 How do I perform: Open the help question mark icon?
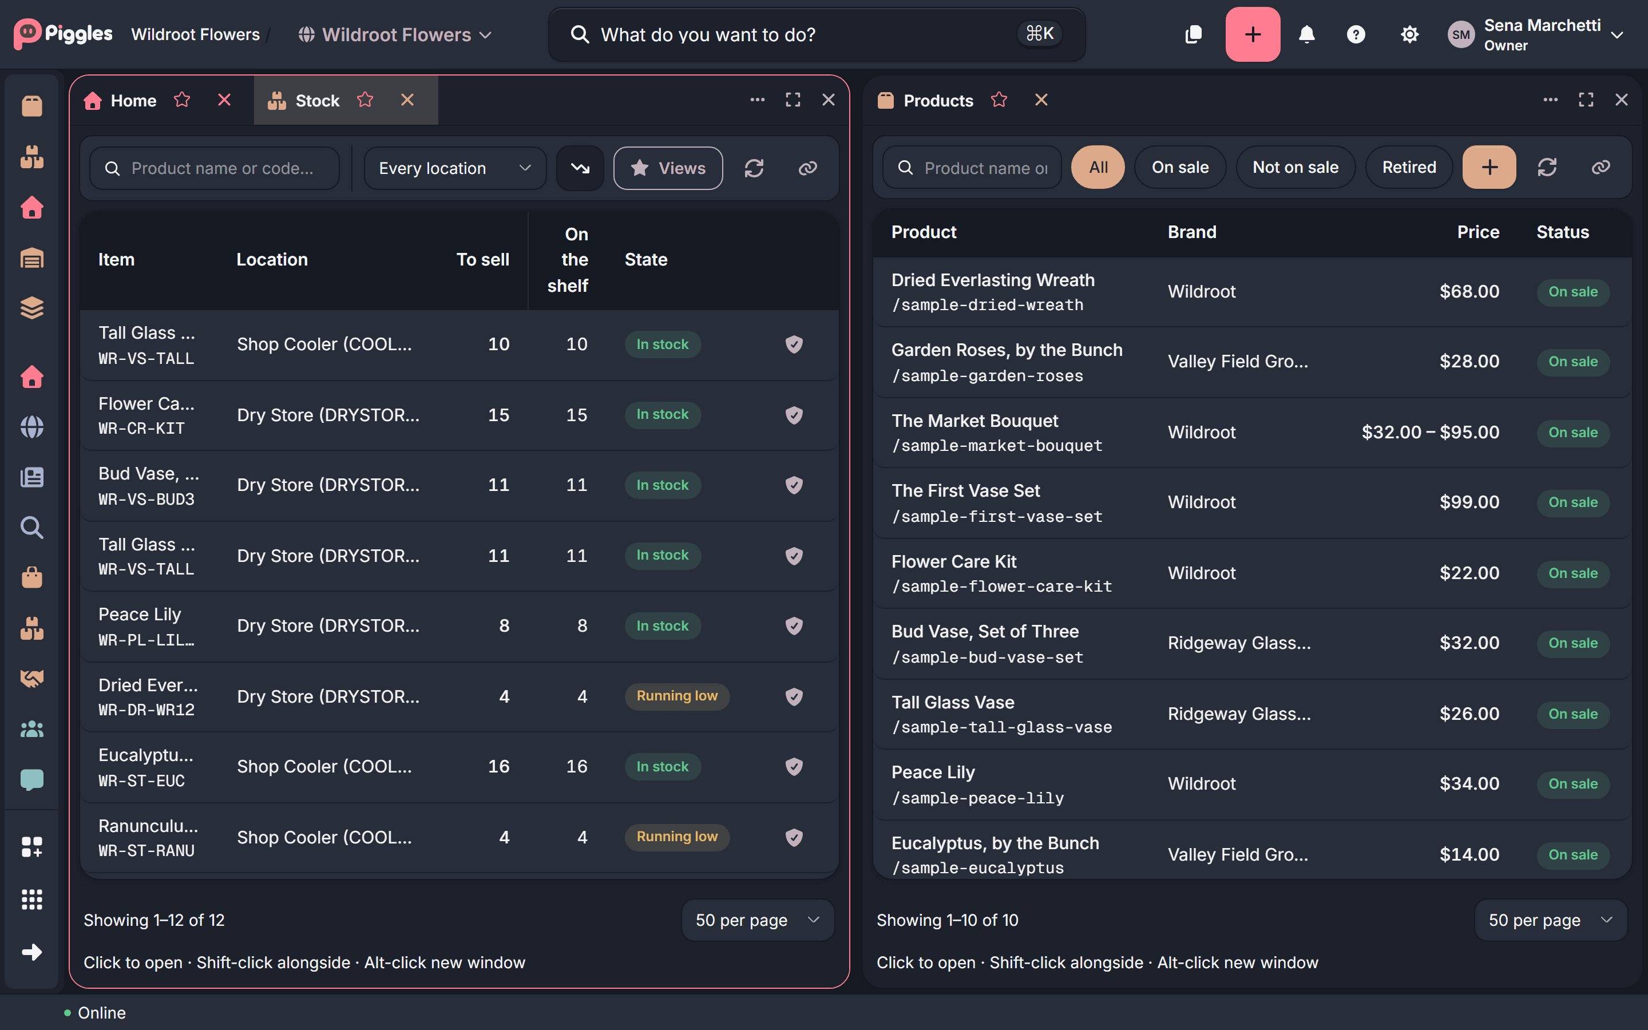tap(1356, 34)
